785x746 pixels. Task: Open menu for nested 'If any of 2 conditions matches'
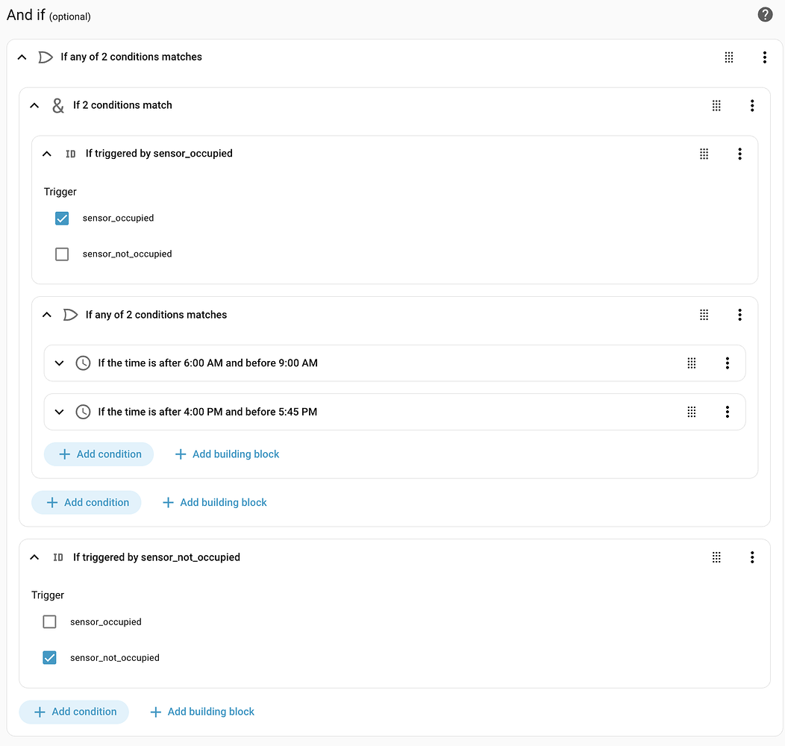point(739,314)
